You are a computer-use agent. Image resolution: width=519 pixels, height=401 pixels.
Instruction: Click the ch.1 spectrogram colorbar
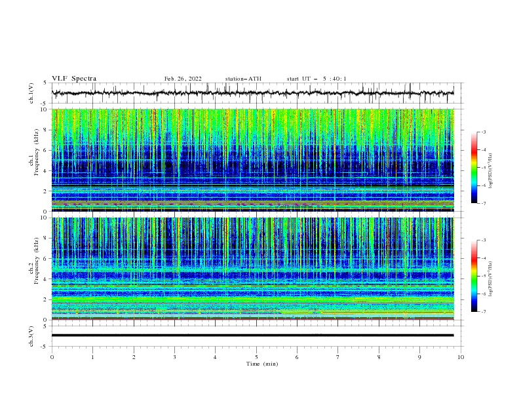pyautogui.click(x=474, y=168)
